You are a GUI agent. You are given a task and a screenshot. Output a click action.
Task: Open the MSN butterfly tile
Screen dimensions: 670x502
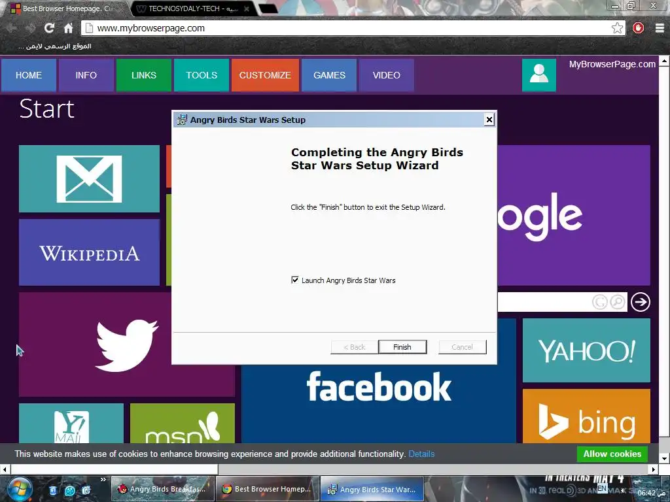(183, 423)
